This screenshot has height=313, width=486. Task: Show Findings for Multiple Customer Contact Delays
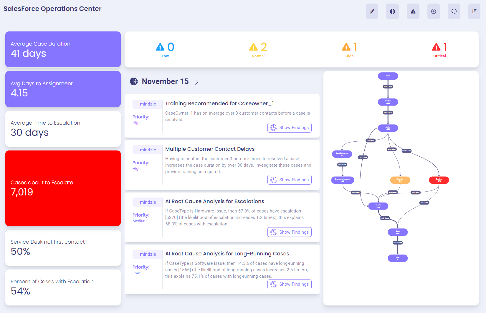click(290, 180)
